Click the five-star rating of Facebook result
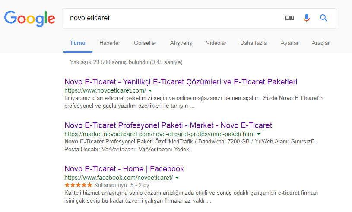The width and height of the screenshot is (352, 212). pos(78,185)
